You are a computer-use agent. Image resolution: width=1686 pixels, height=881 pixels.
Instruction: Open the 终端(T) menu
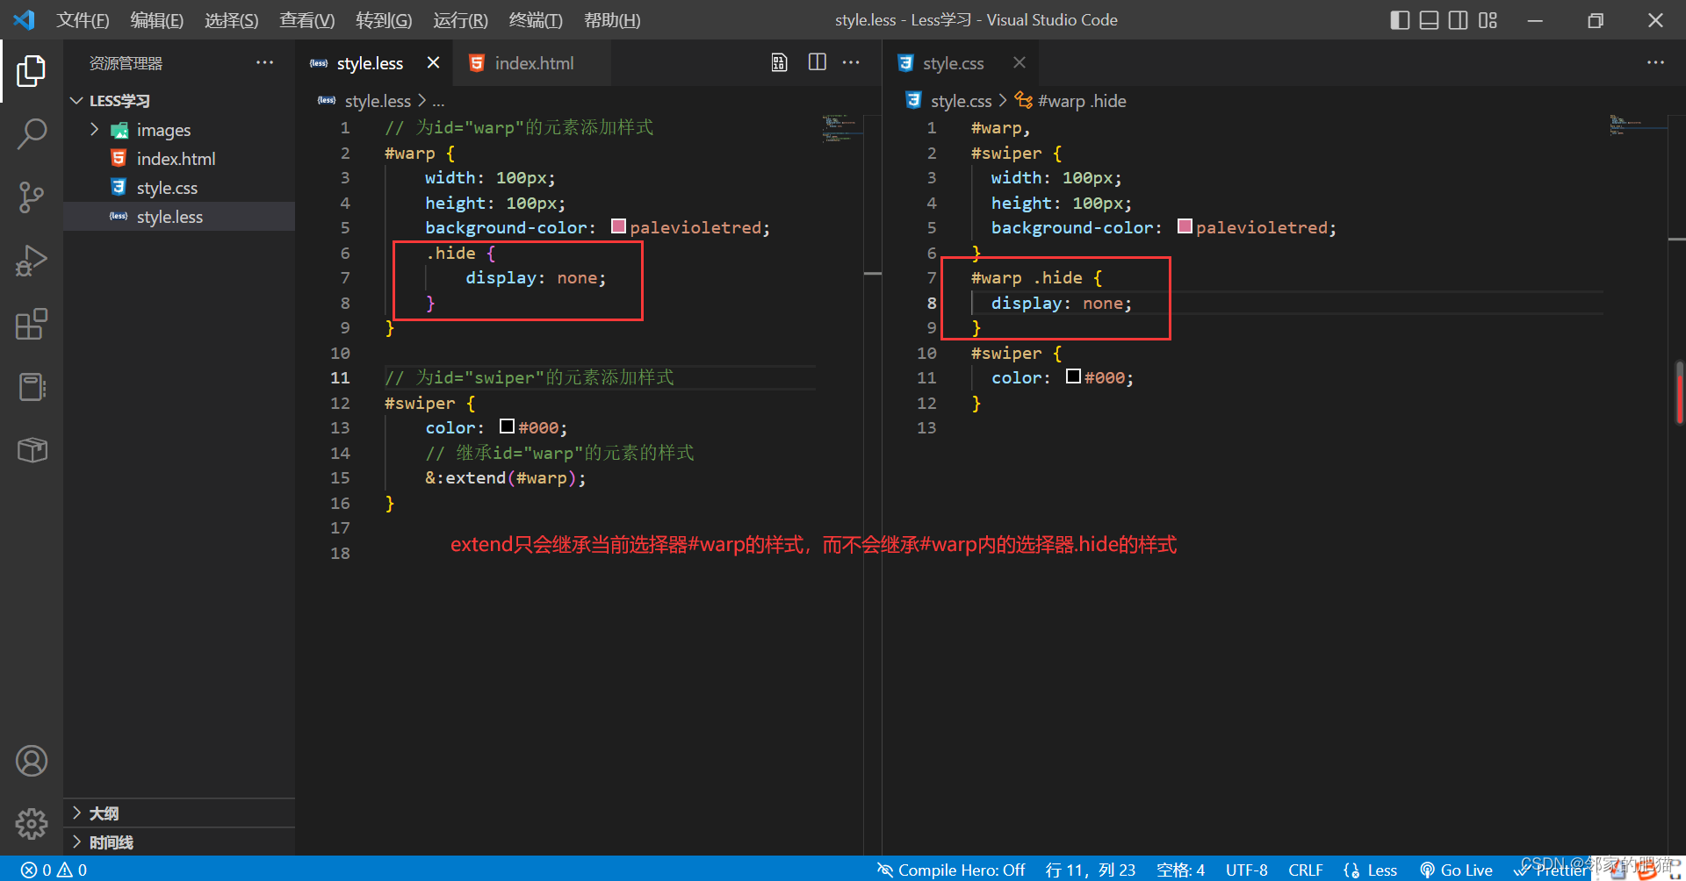[x=536, y=20]
